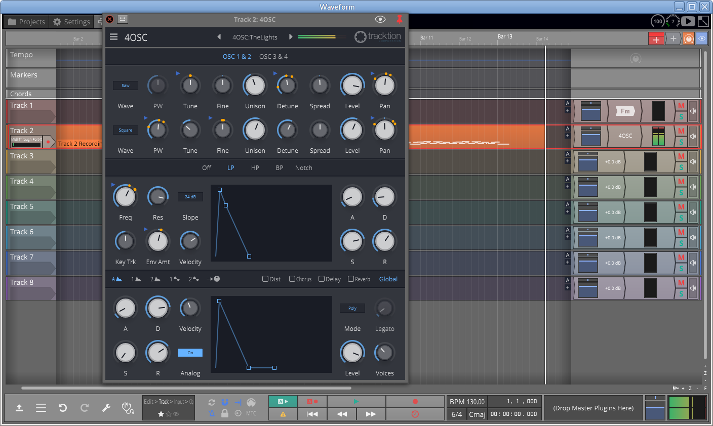Open the Projects tab
Viewport: 713px width, 426px height.
tap(27, 22)
